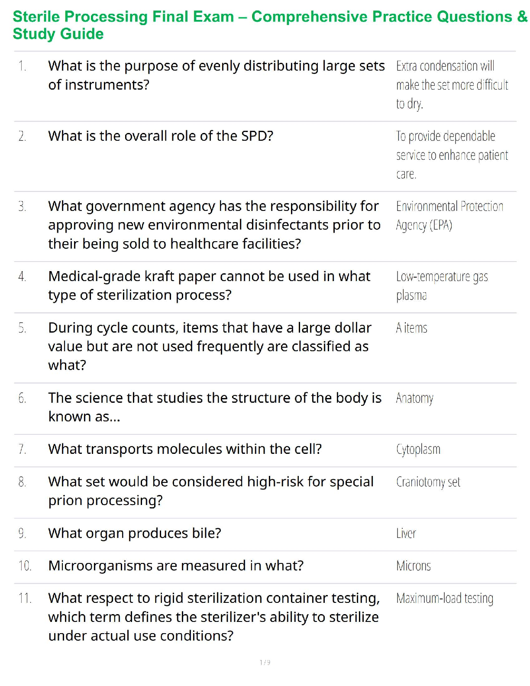Click the 'Cytoplasm' answer
Screen dimensions: 530x686
pyautogui.click(x=418, y=450)
